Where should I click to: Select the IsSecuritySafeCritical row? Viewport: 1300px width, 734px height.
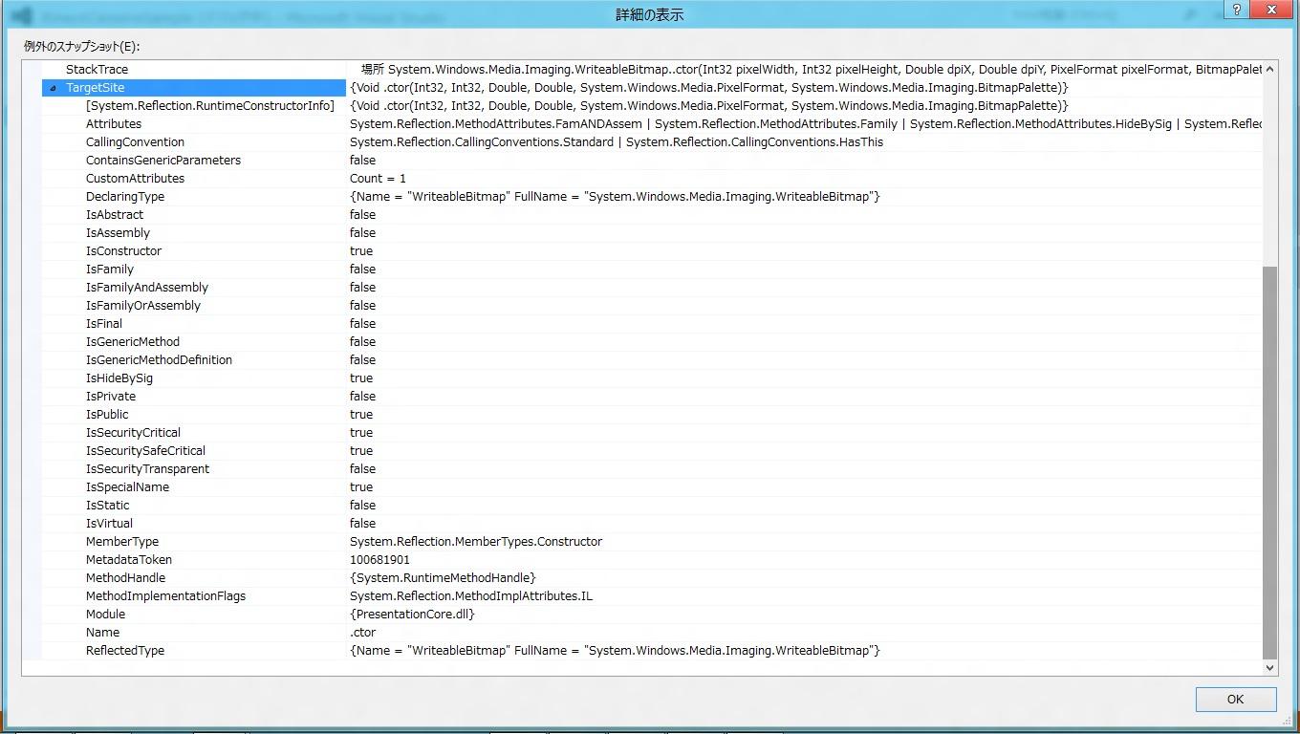tap(653, 451)
